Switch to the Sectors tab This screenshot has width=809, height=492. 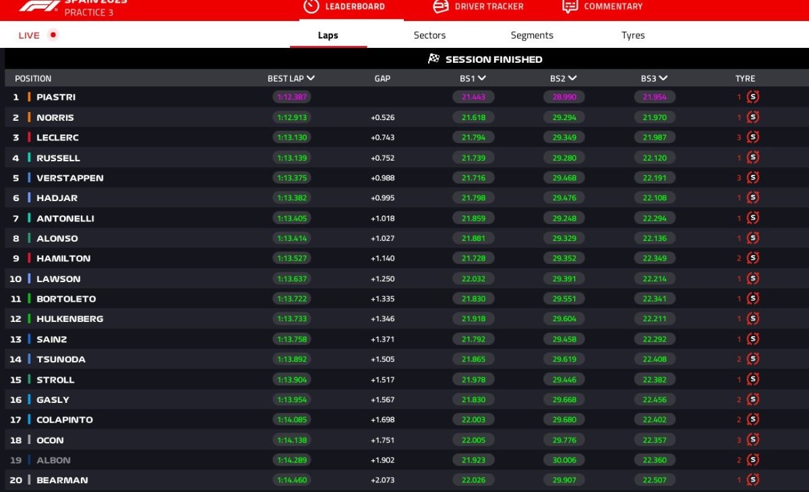(x=429, y=35)
